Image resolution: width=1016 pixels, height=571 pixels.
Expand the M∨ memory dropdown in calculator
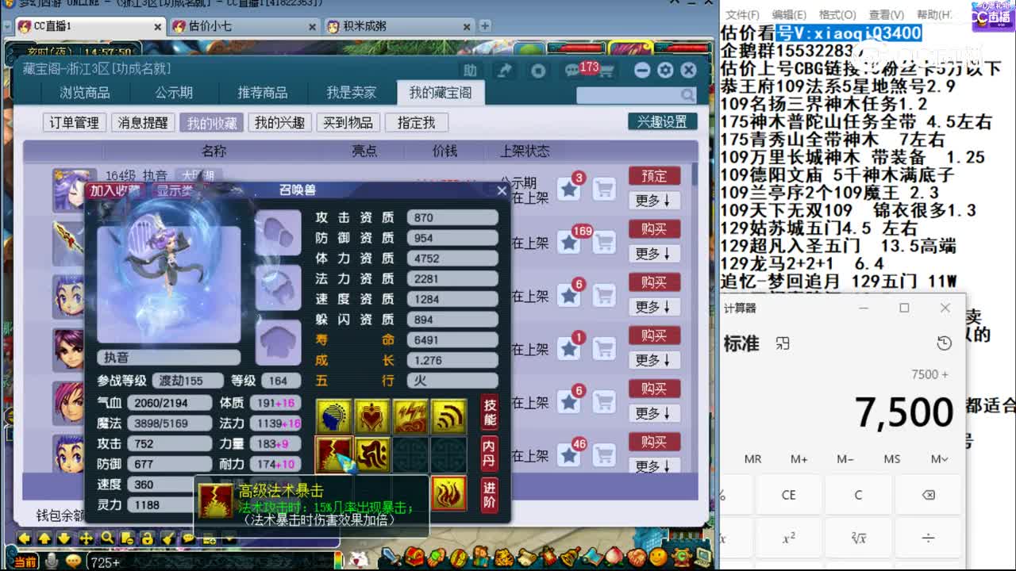click(939, 459)
